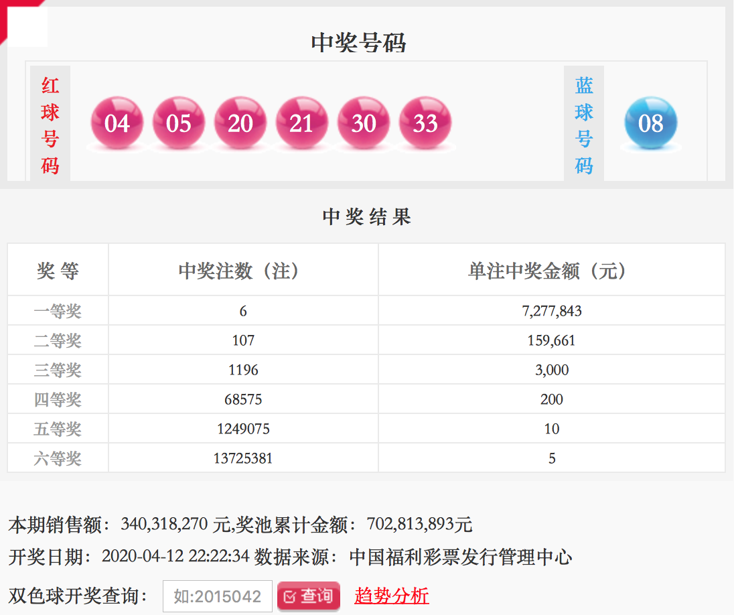The image size is (734, 615).
Task: Click the first prize amount 7,277,843
Action: (551, 311)
